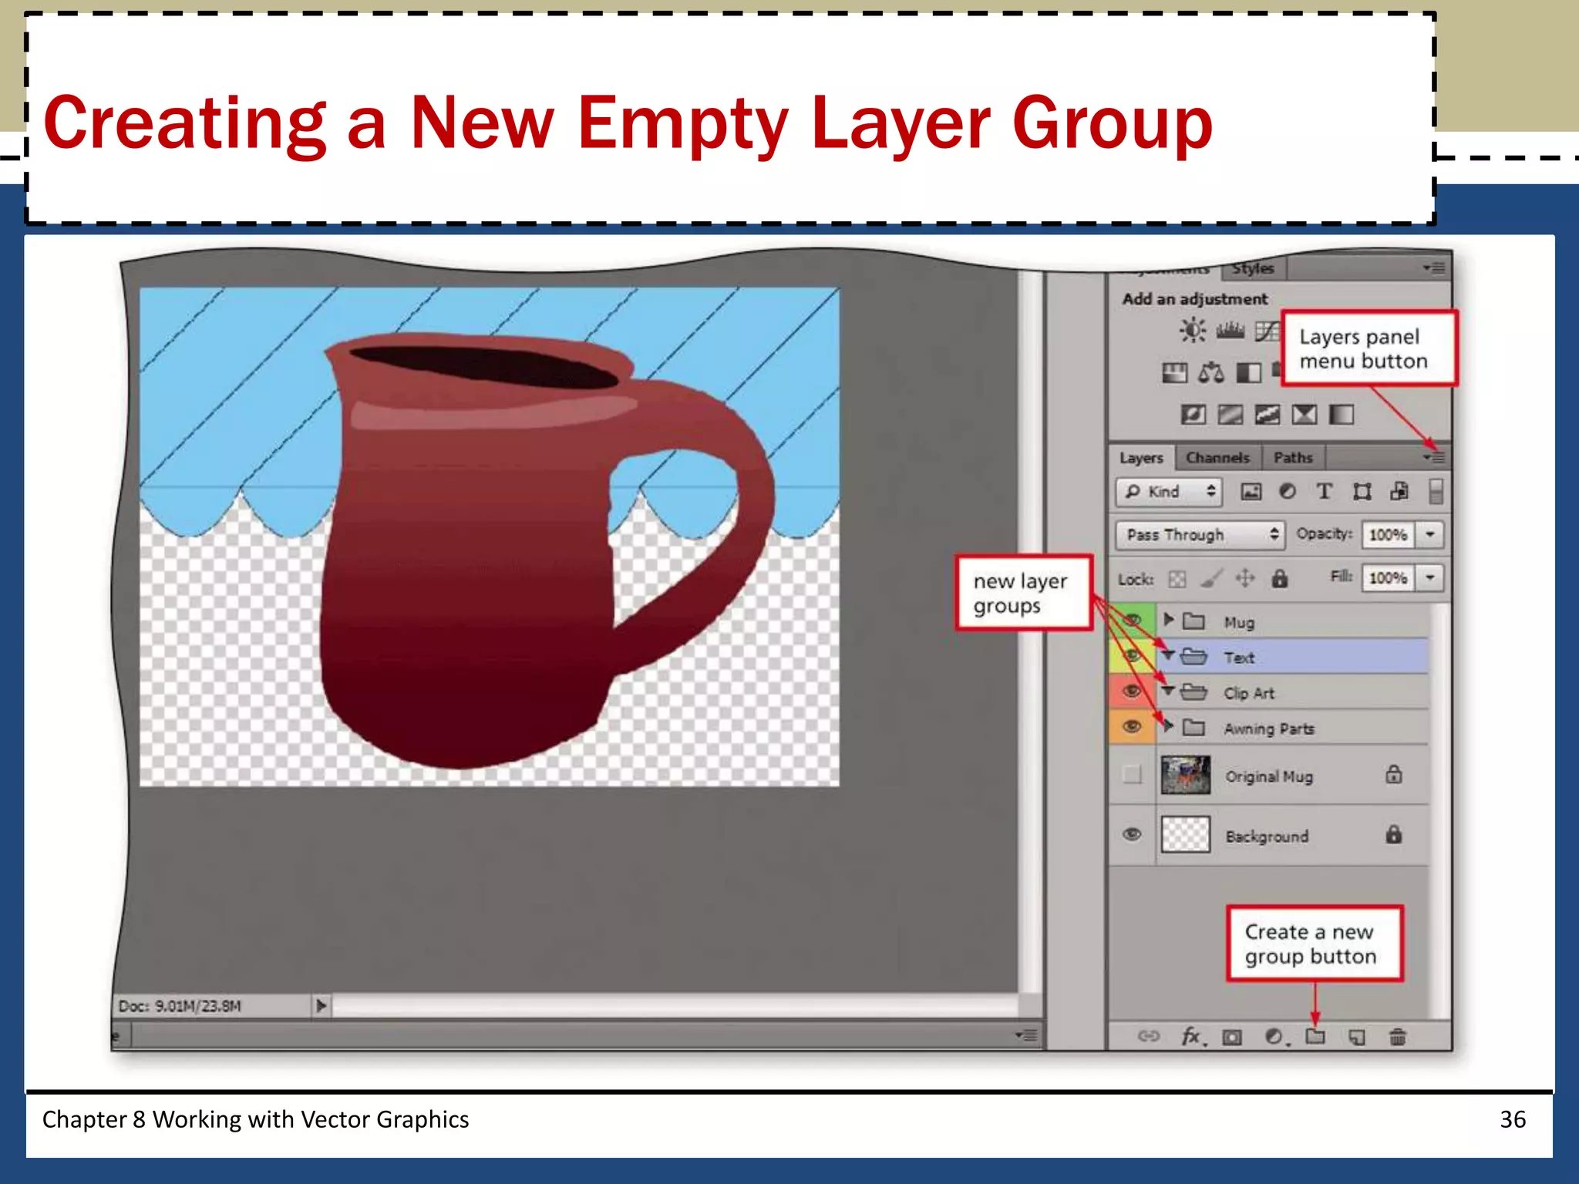Switch to the Paths tab
Viewport: 1579px width, 1184px height.
click(1293, 458)
